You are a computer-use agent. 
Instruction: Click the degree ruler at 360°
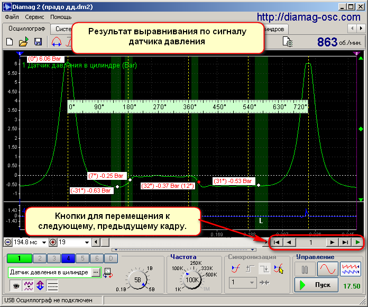[x=189, y=107]
